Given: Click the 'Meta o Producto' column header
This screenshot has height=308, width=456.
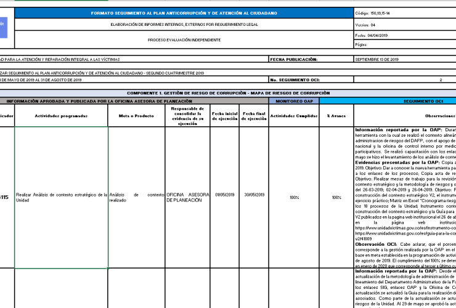Looking at the screenshot, I should click(136, 115).
